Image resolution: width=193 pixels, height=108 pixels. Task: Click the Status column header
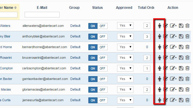[97, 8]
